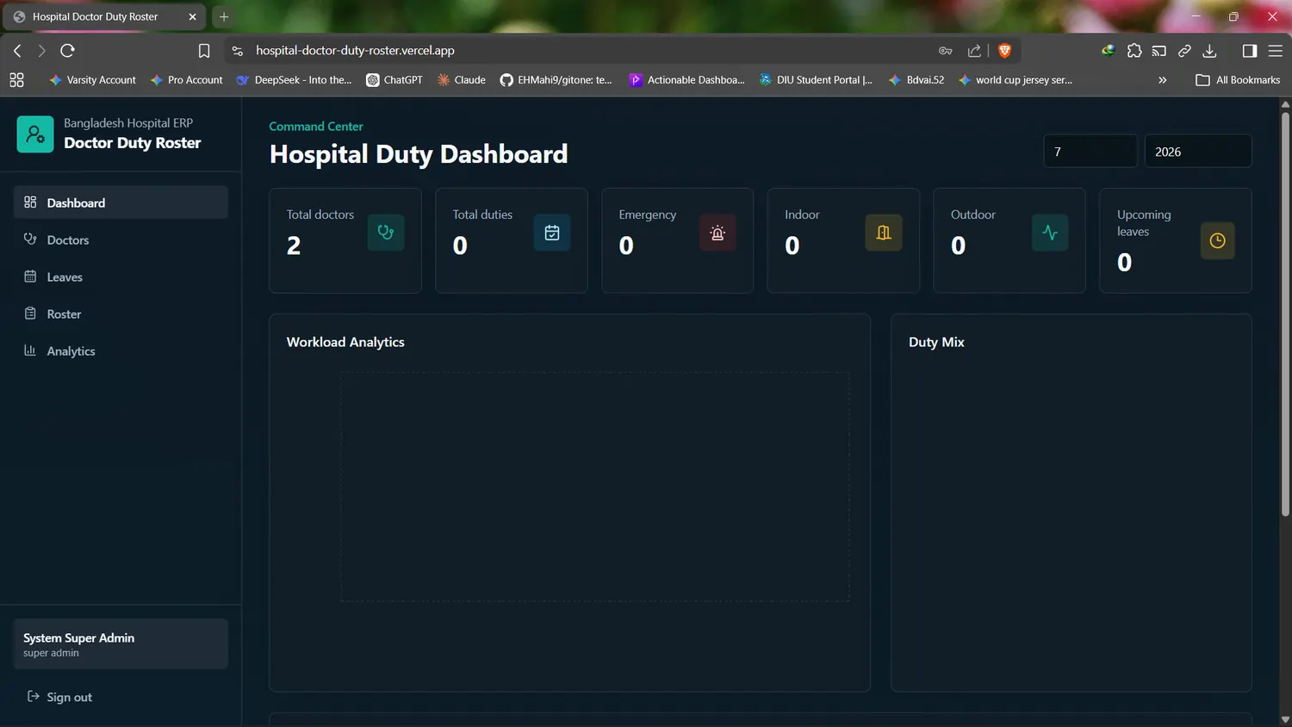1292x727 pixels.
Task: Click the site settings icon beside URL
Action: coord(238,51)
